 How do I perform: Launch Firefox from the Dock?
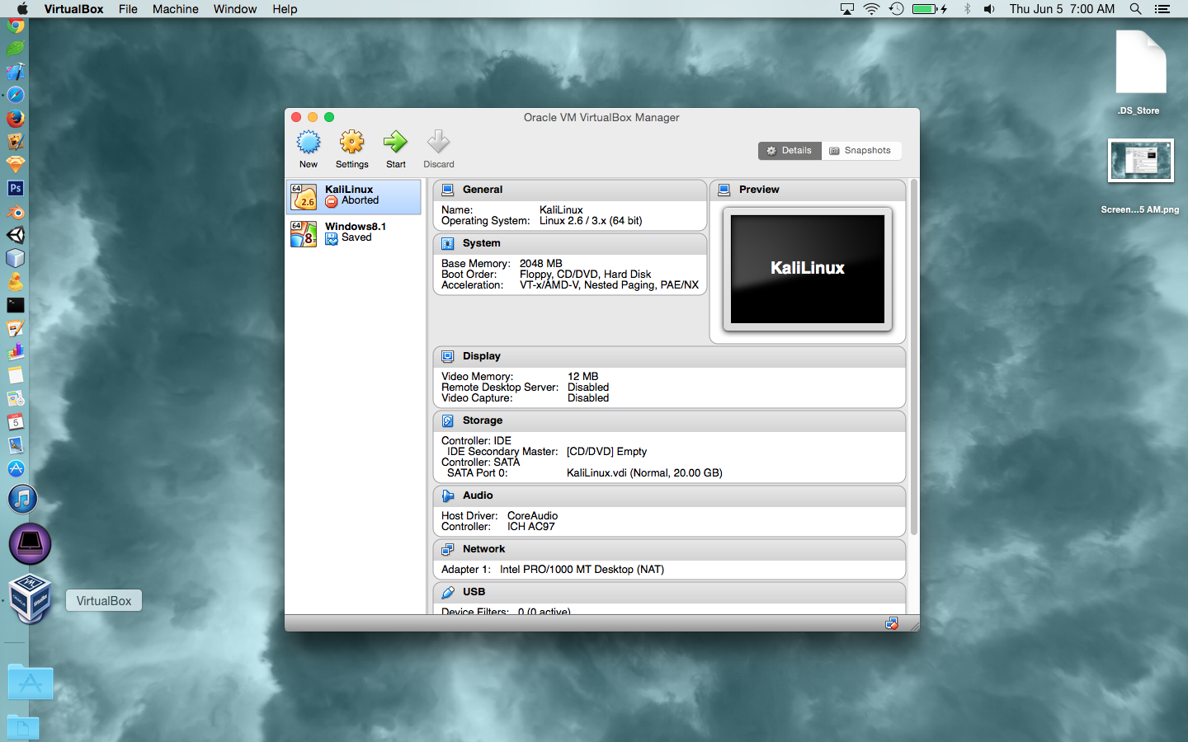16,119
